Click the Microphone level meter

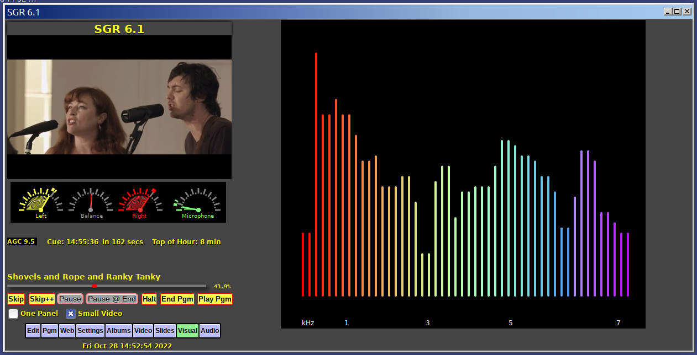tap(198, 202)
